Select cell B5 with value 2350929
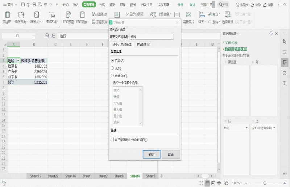 [x=34, y=72]
